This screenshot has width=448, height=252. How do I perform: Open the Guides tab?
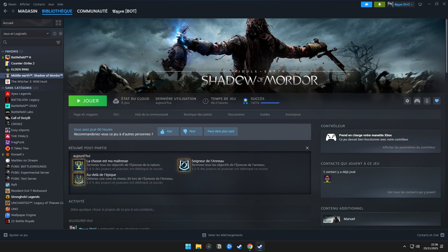(265, 114)
